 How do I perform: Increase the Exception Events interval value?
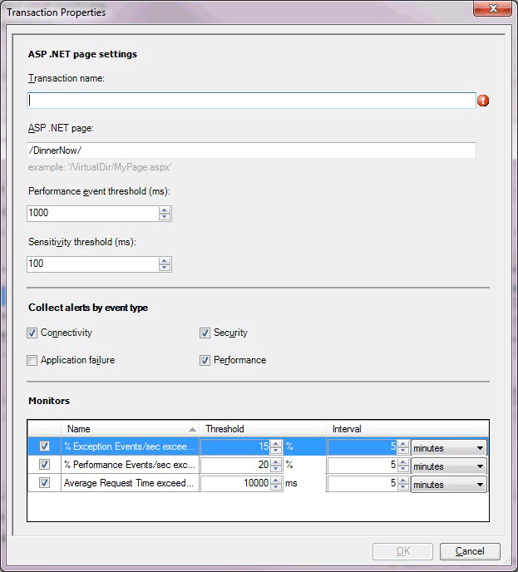coord(403,443)
